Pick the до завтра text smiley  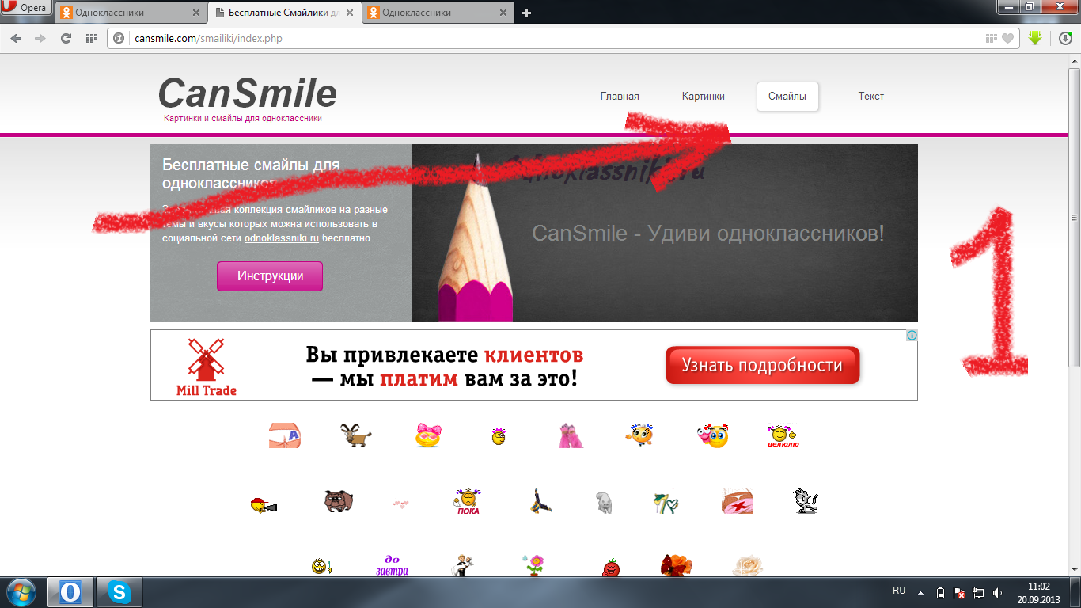[392, 565]
